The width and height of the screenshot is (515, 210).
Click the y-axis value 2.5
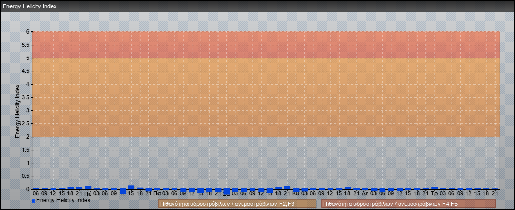click(x=26, y=123)
